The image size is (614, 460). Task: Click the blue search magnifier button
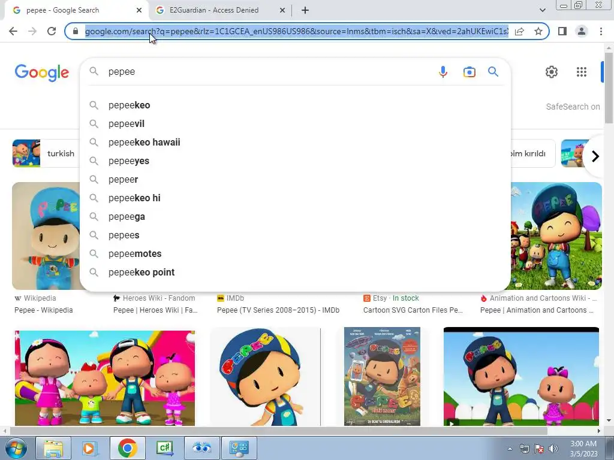click(493, 72)
